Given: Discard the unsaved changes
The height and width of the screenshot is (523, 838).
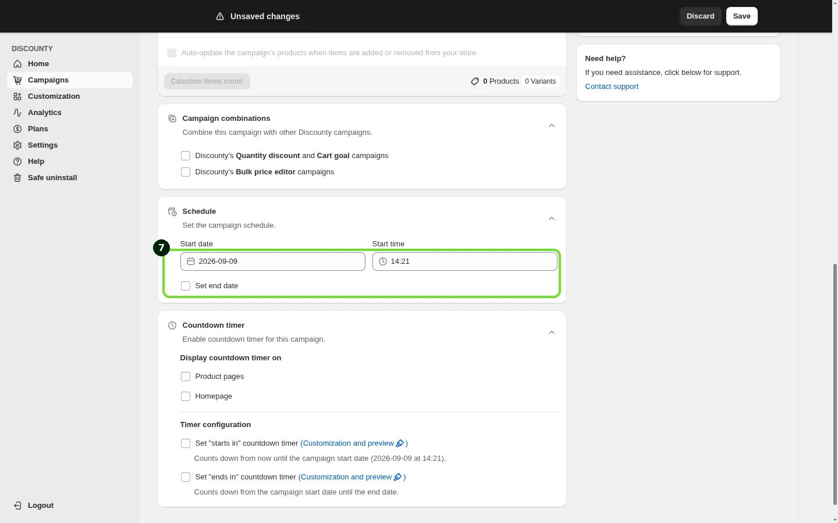Looking at the screenshot, I should 701,16.
